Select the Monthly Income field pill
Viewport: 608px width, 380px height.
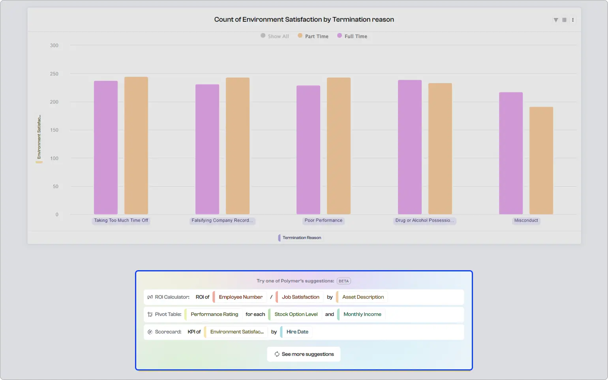(x=362, y=314)
